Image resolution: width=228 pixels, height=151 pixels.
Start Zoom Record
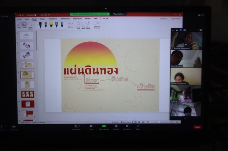pos(116,127)
